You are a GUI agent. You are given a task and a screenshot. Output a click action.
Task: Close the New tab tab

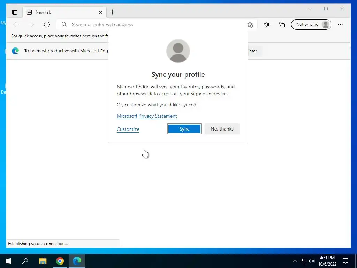coord(100,12)
